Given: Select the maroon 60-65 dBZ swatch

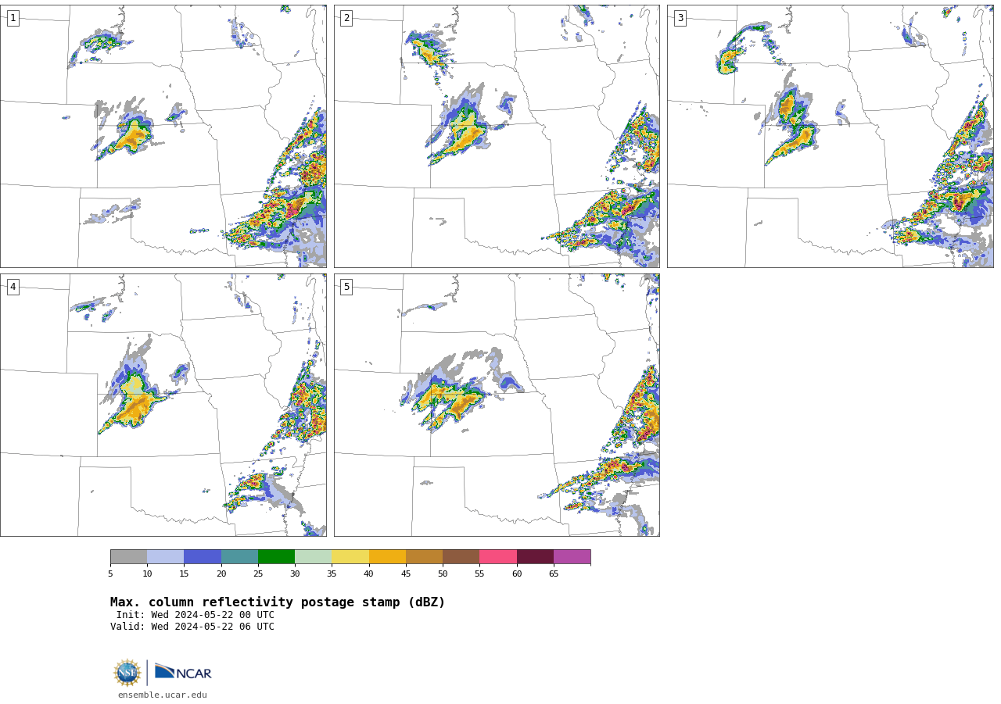Looking at the screenshot, I should point(535,557).
